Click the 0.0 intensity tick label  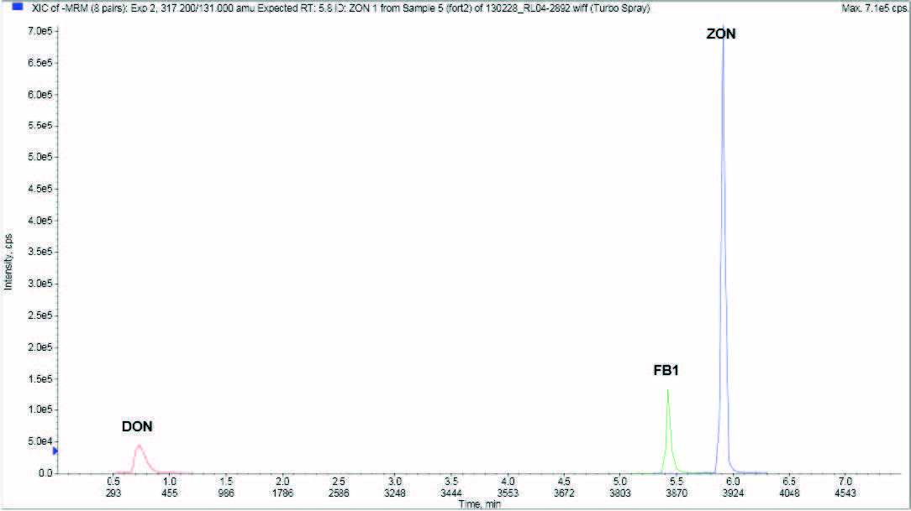pos(45,473)
